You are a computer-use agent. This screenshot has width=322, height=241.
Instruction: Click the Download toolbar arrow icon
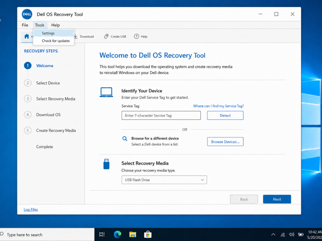pyautogui.click(x=76, y=36)
